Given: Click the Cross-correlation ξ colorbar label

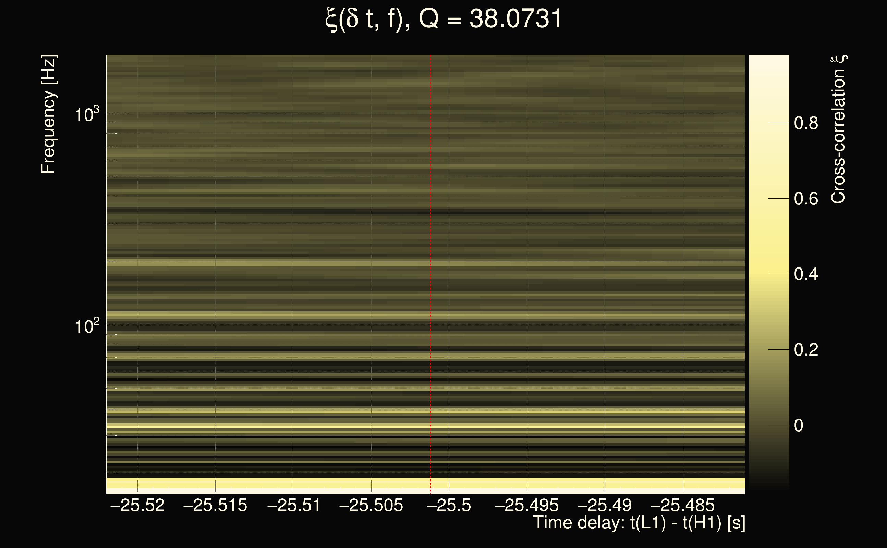Looking at the screenshot, I should pyautogui.click(x=839, y=129).
